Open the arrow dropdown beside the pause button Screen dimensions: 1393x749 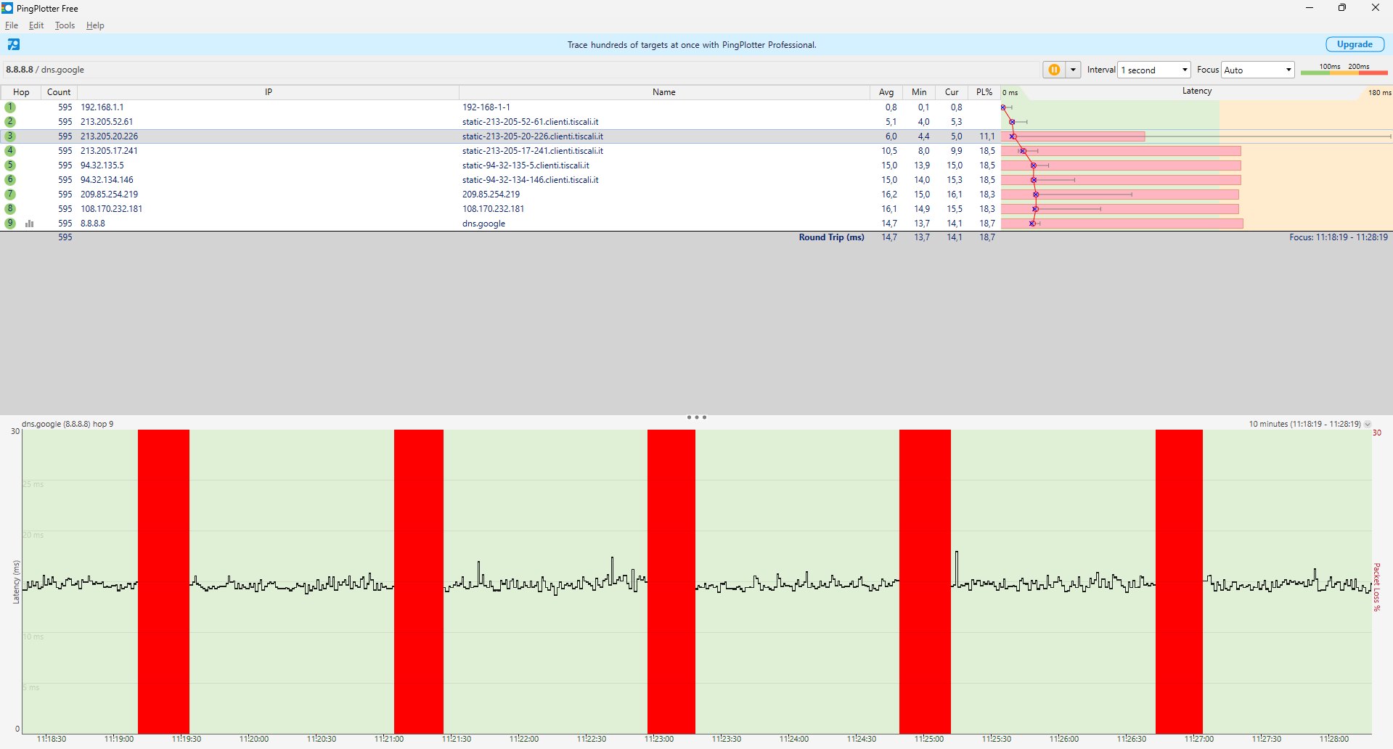click(1073, 70)
